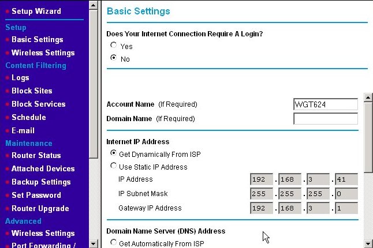Click Gateway IP first octet field
This screenshot has height=248, width=373.
[262, 208]
